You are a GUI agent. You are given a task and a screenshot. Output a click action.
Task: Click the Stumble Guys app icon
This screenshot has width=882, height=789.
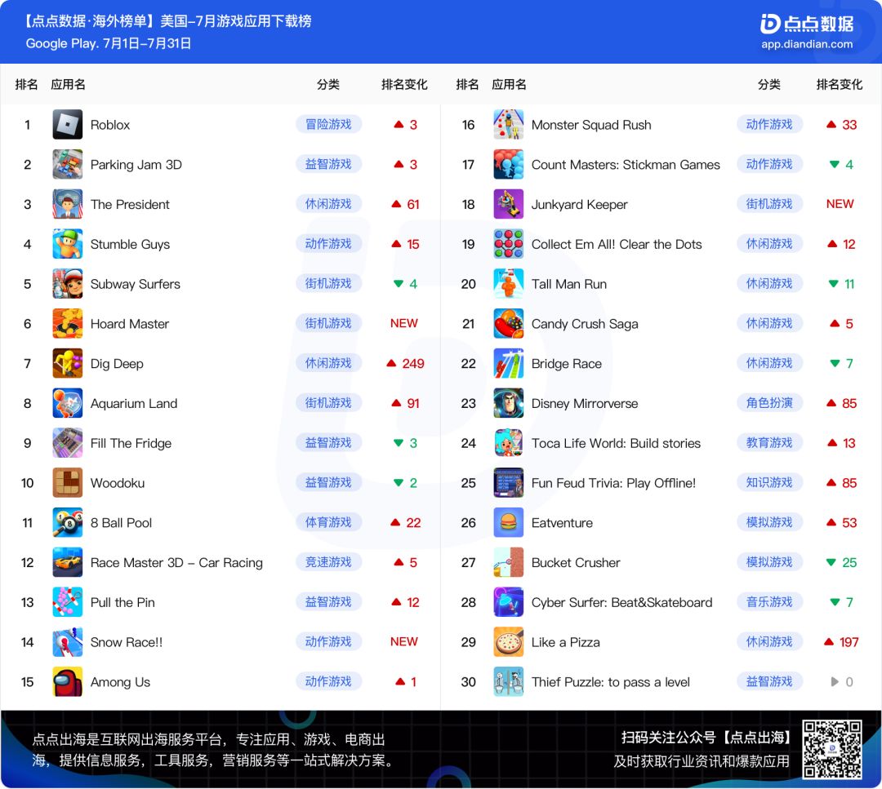(x=68, y=244)
